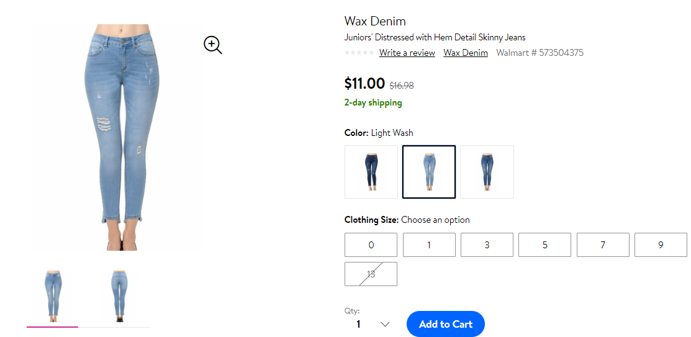Viewport: 691px width, 337px height.
Task: Pick clothing size 9
Action: [661, 245]
